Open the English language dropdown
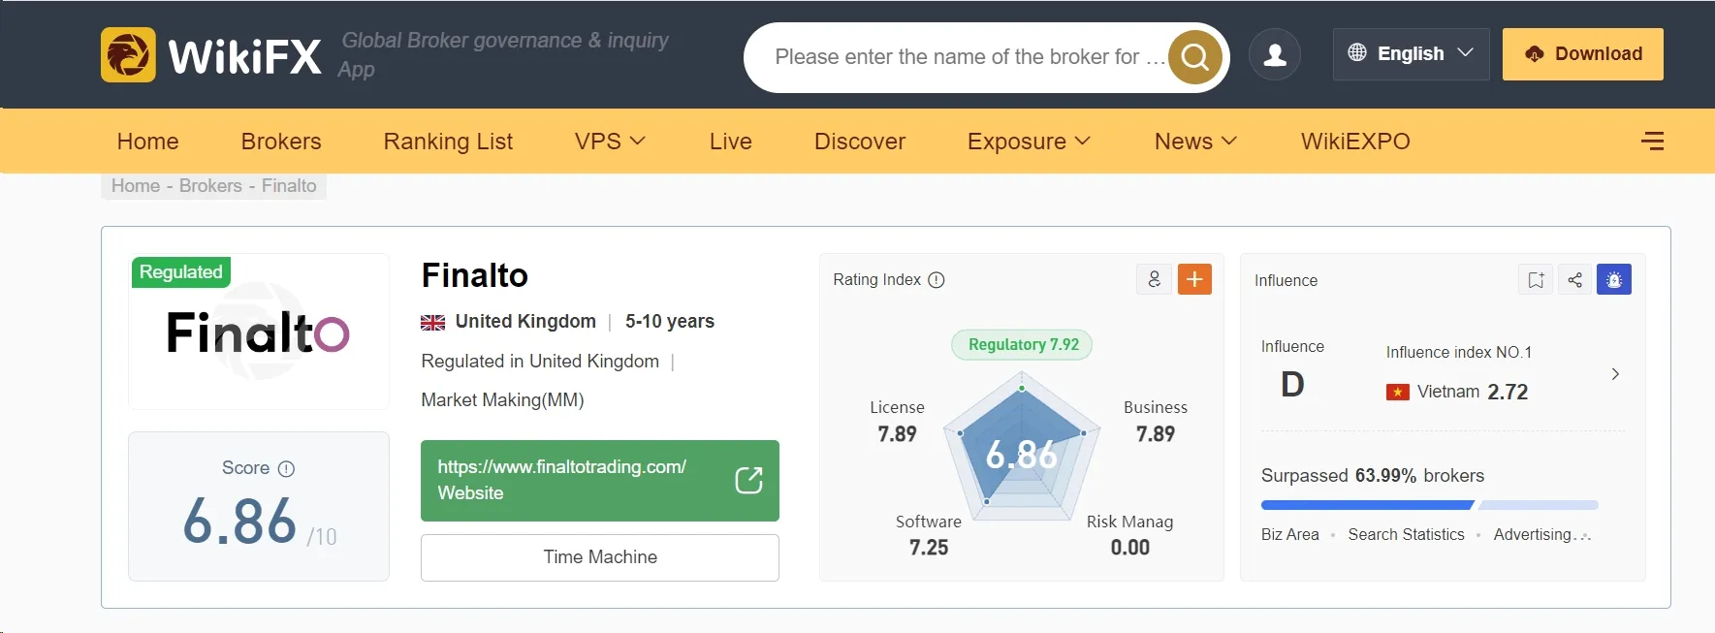The height and width of the screenshot is (633, 1715). (x=1411, y=53)
